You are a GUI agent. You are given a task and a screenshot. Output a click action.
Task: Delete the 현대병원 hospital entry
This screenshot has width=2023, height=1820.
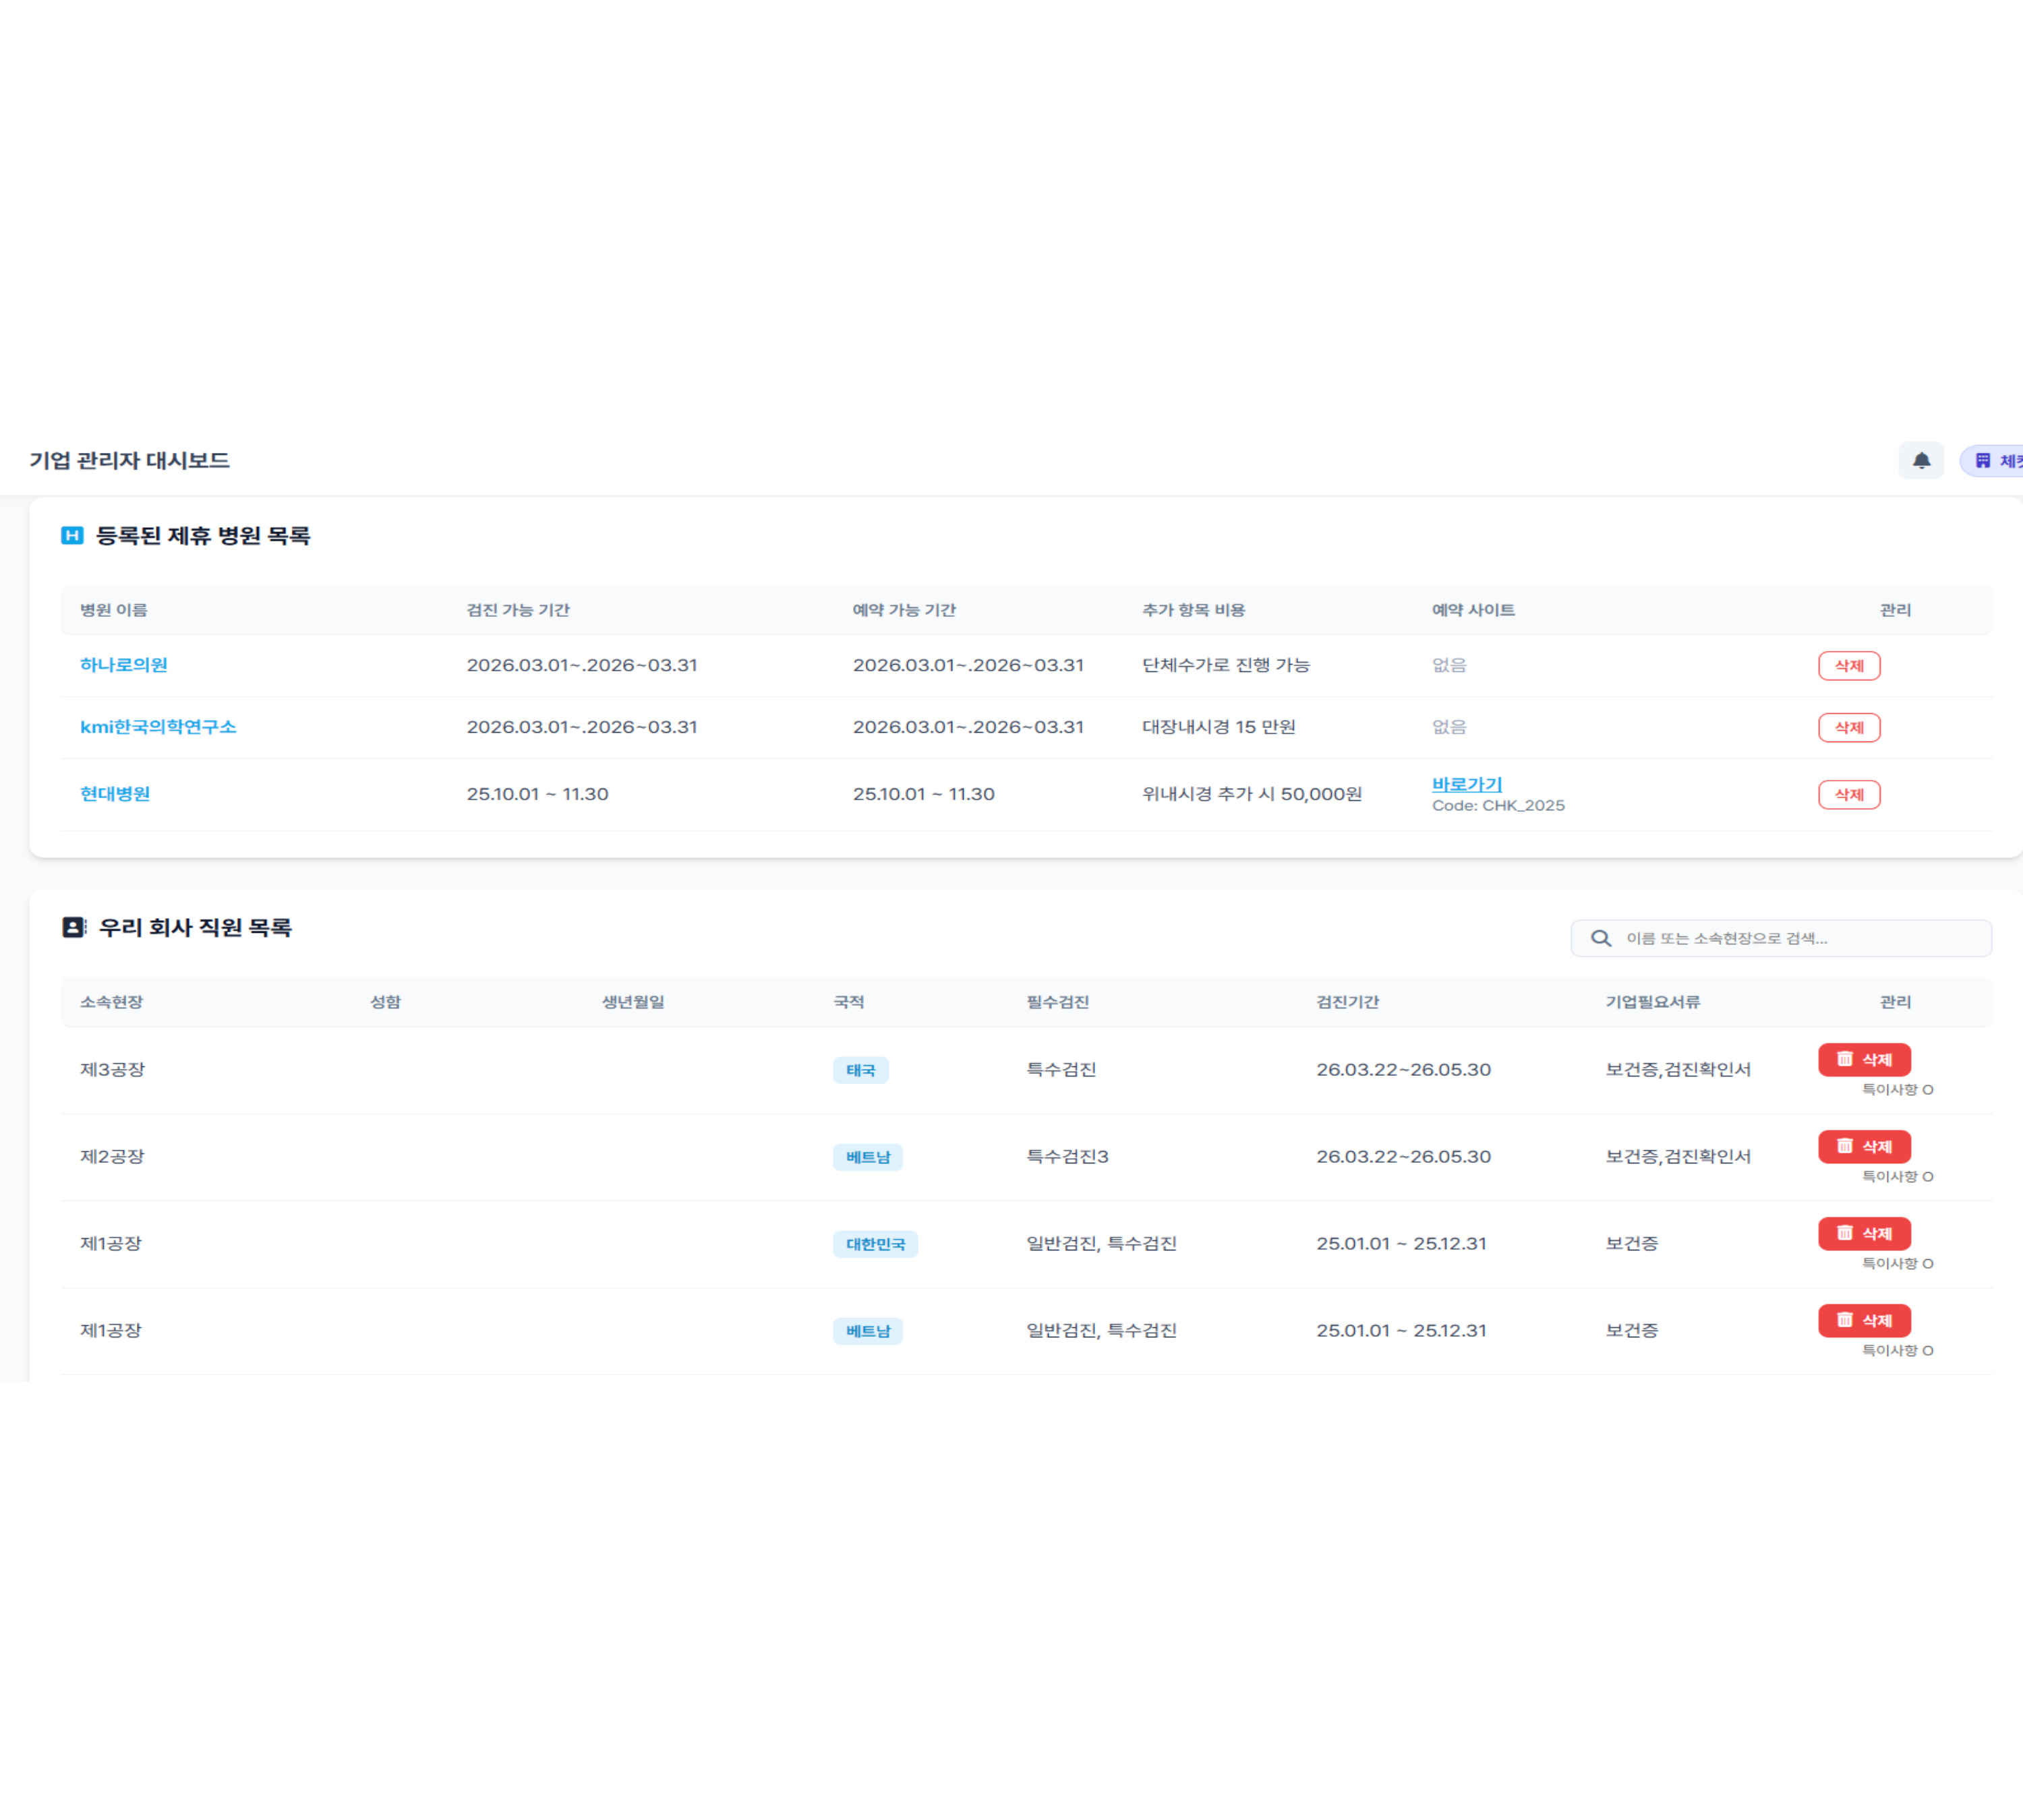pyautogui.click(x=1849, y=795)
